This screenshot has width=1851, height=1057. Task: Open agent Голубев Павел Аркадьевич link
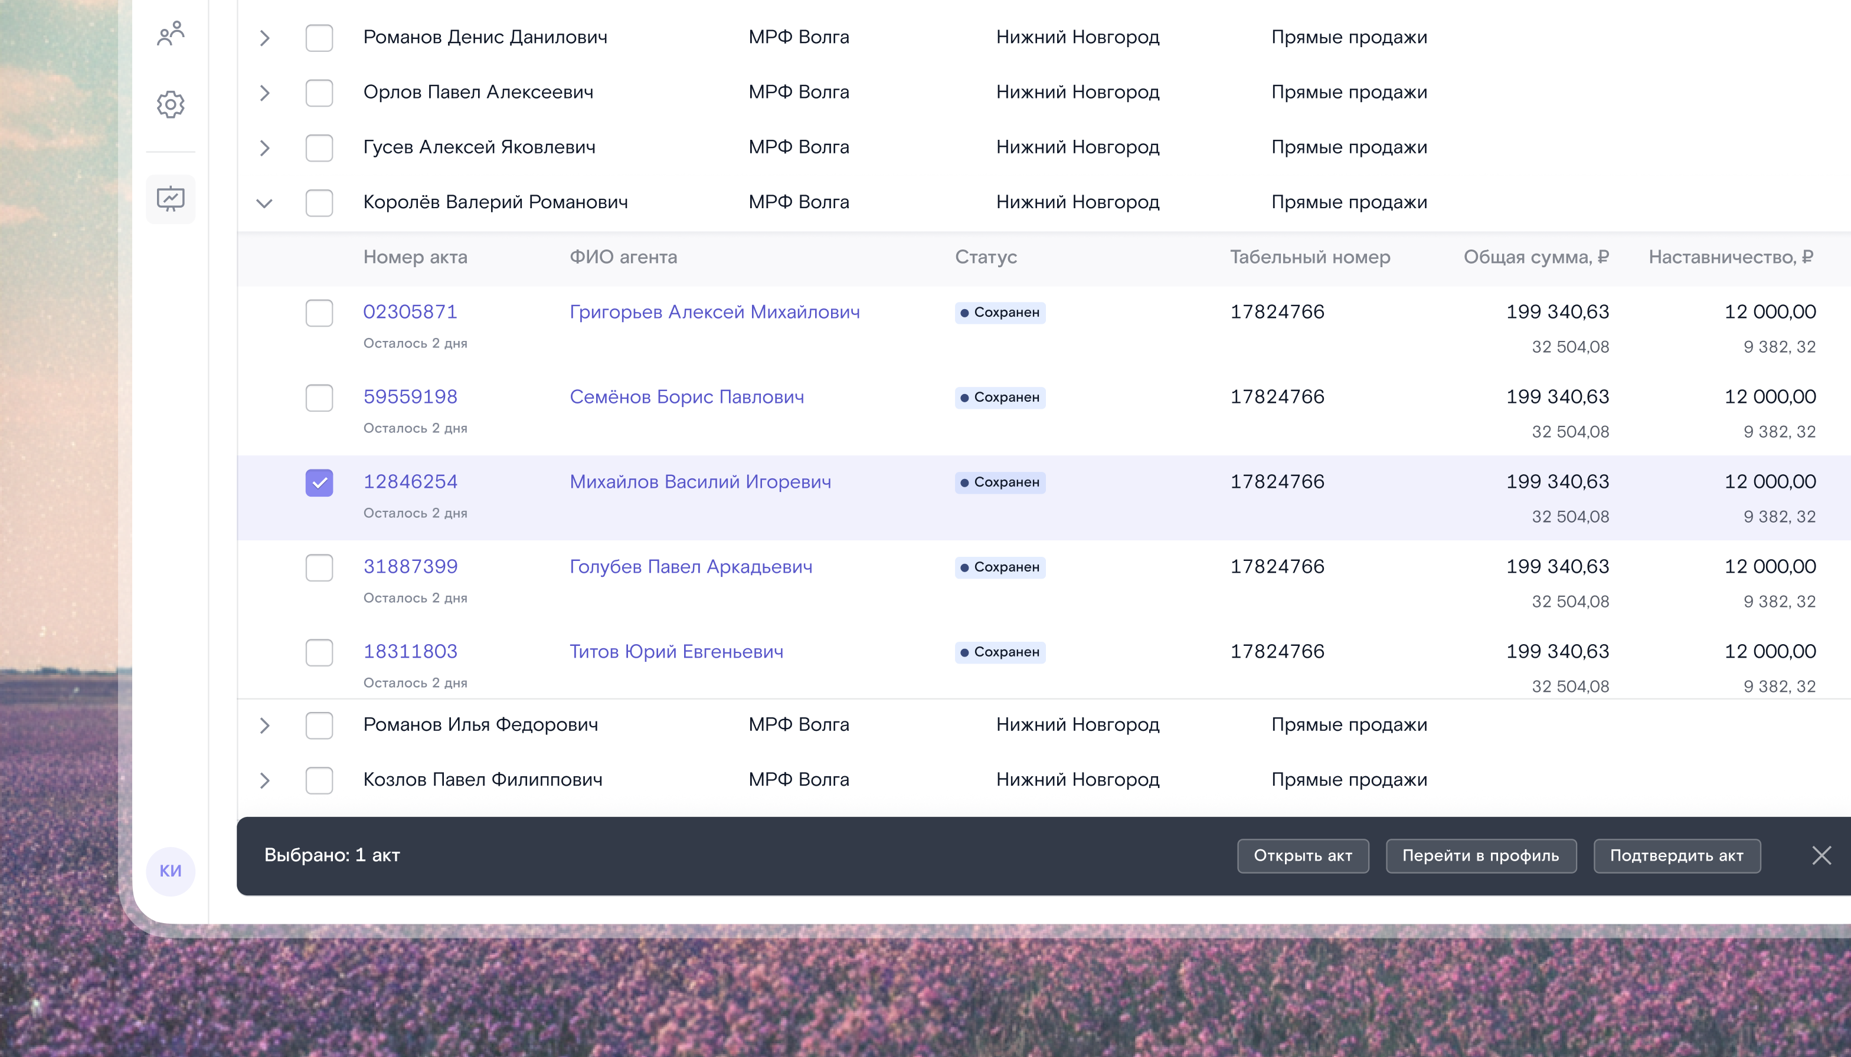691,566
